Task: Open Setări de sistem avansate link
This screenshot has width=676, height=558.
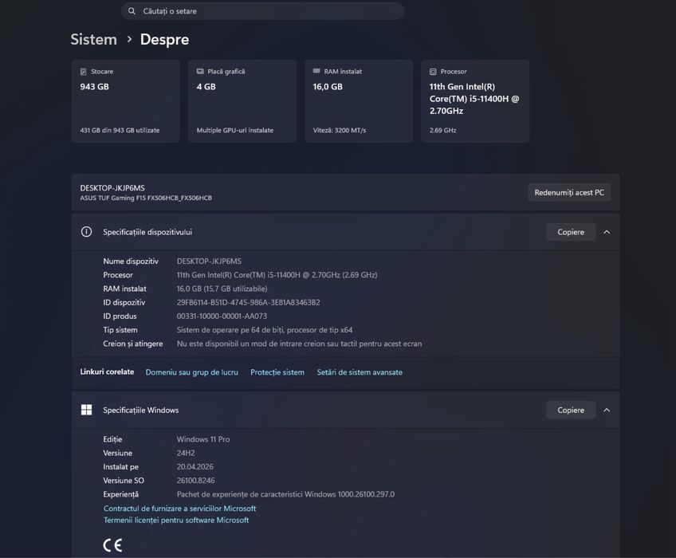Action: (360, 372)
